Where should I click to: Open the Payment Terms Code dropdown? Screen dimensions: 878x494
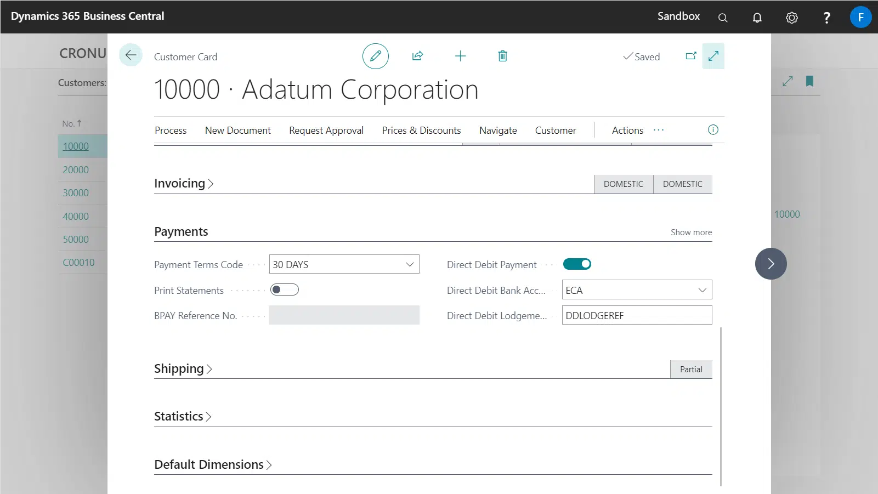point(409,264)
